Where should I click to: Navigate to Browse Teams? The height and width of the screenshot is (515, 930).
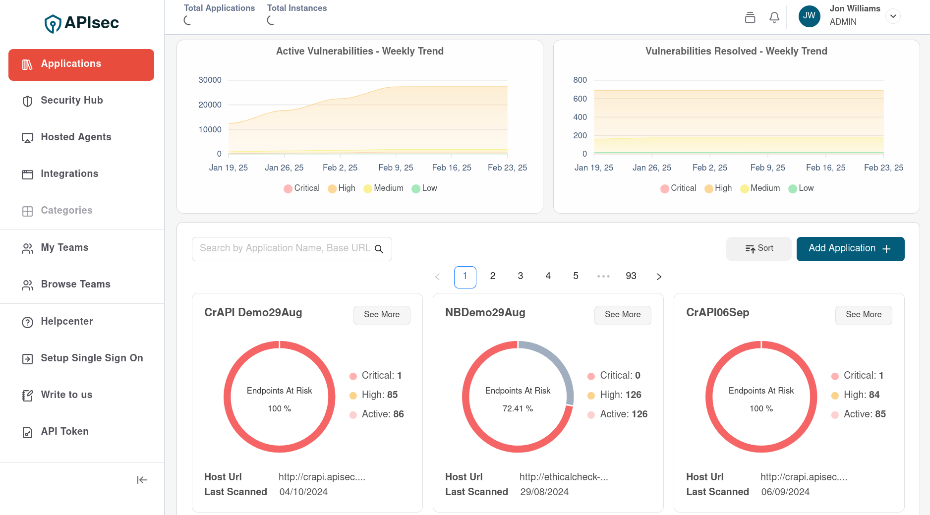pos(75,285)
